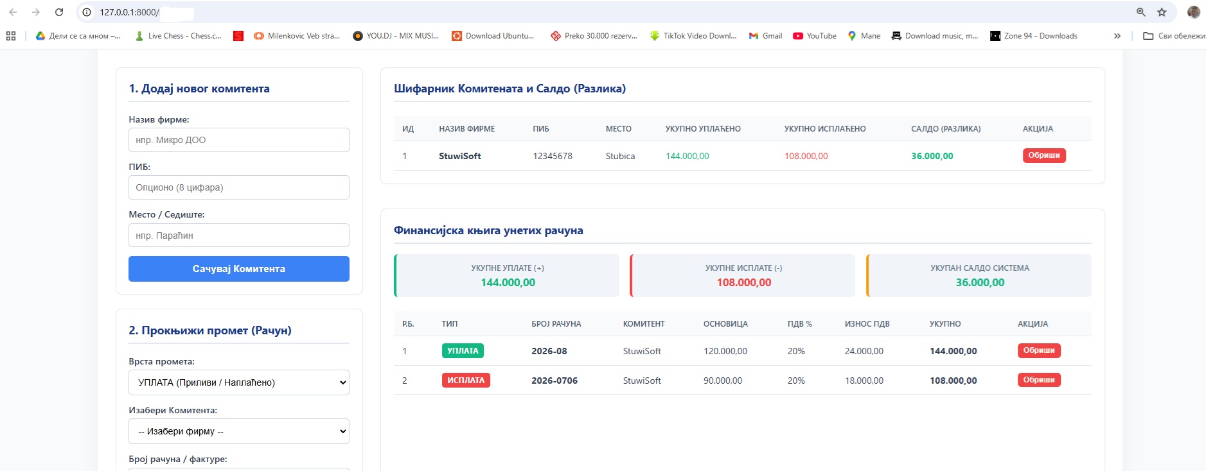The height and width of the screenshot is (471, 1206).
Task: Click the VAT amount 18.000,00
Action: point(864,381)
